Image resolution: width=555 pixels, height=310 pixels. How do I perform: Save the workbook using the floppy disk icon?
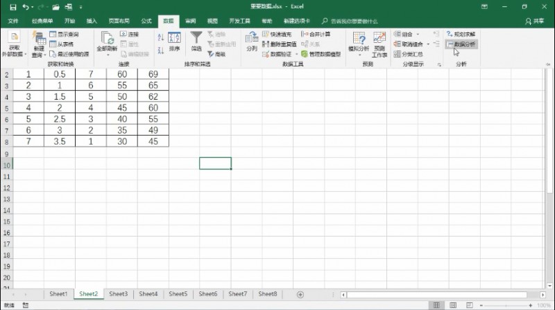[13, 7]
